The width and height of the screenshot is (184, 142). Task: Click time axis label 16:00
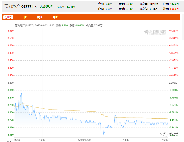click(x=165, y=140)
